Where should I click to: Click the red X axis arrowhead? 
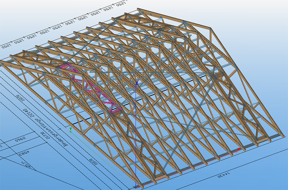coord(239,148)
